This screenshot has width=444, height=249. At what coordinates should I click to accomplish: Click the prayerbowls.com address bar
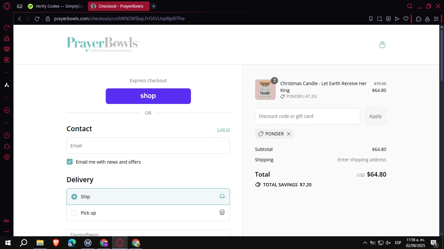pyautogui.click(x=119, y=19)
